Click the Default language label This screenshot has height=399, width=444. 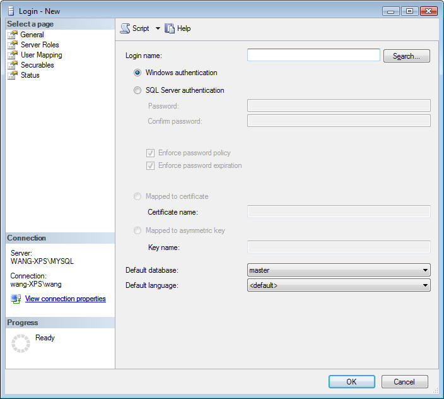(152, 285)
